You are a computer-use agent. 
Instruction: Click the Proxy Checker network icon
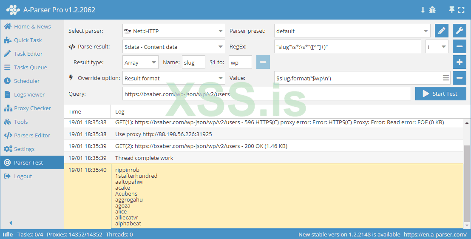[8, 108]
